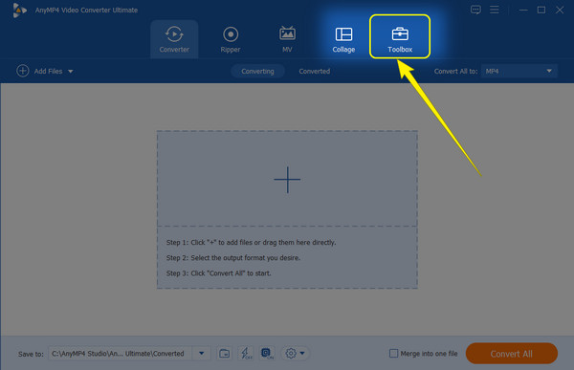
Task: Expand the Add Files dropdown arrow
Action: (70, 72)
